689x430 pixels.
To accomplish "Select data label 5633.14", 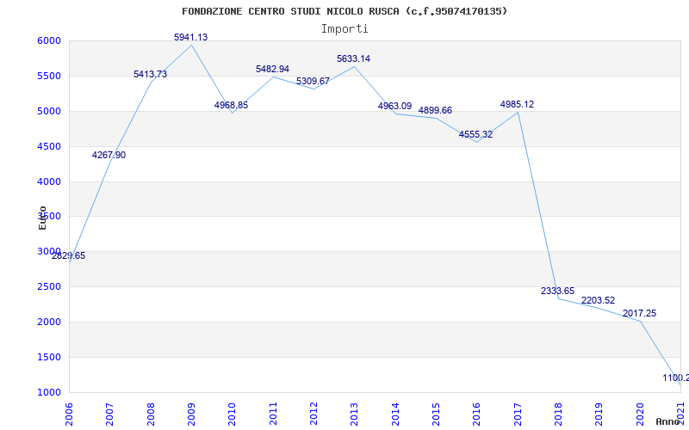I will (x=354, y=58).
